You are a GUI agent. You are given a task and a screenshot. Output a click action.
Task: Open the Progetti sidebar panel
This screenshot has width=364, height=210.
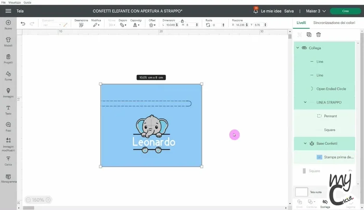click(x=8, y=58)
